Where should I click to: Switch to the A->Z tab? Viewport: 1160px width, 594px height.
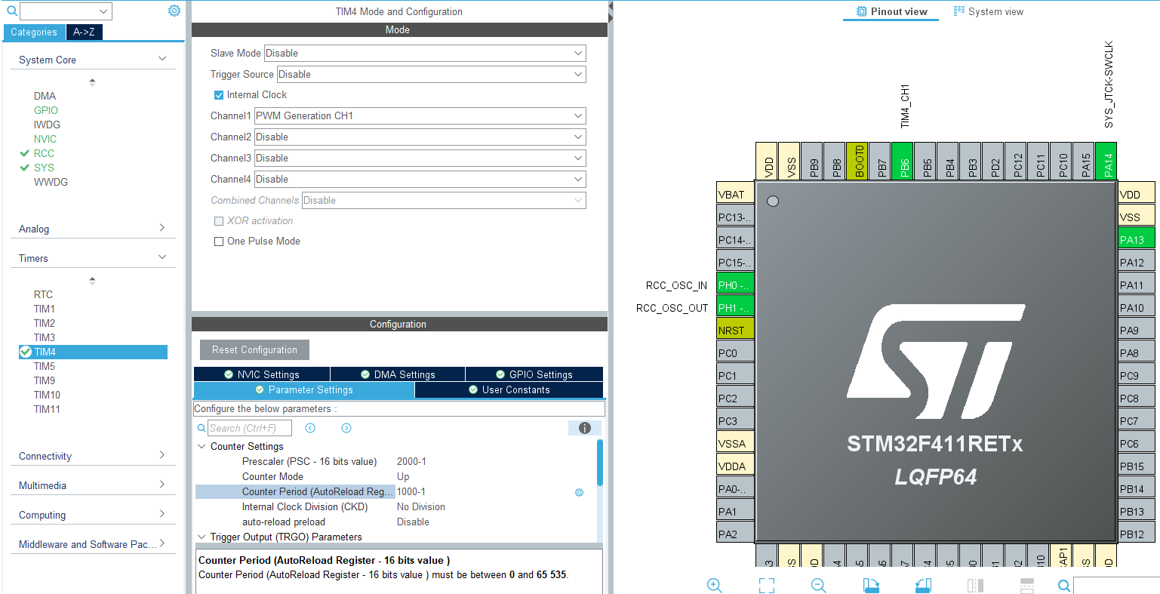coord(85,32)
